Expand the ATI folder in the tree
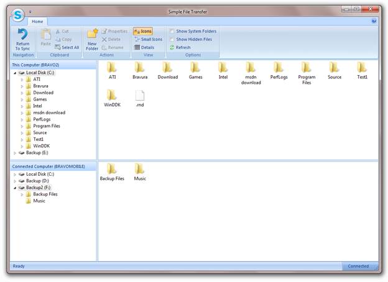Screen dimensions: 388x282 [22, 80]
